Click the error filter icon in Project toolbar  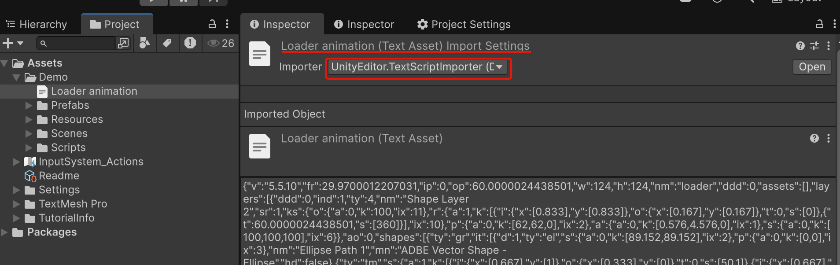pyautogui.click(x=190, y=43)
